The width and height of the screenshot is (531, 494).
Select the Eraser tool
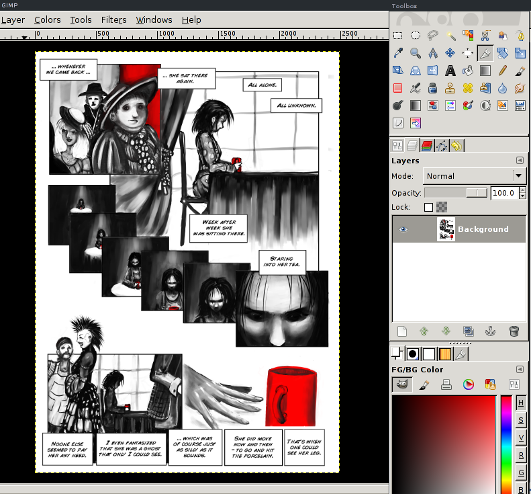(398, 88)
